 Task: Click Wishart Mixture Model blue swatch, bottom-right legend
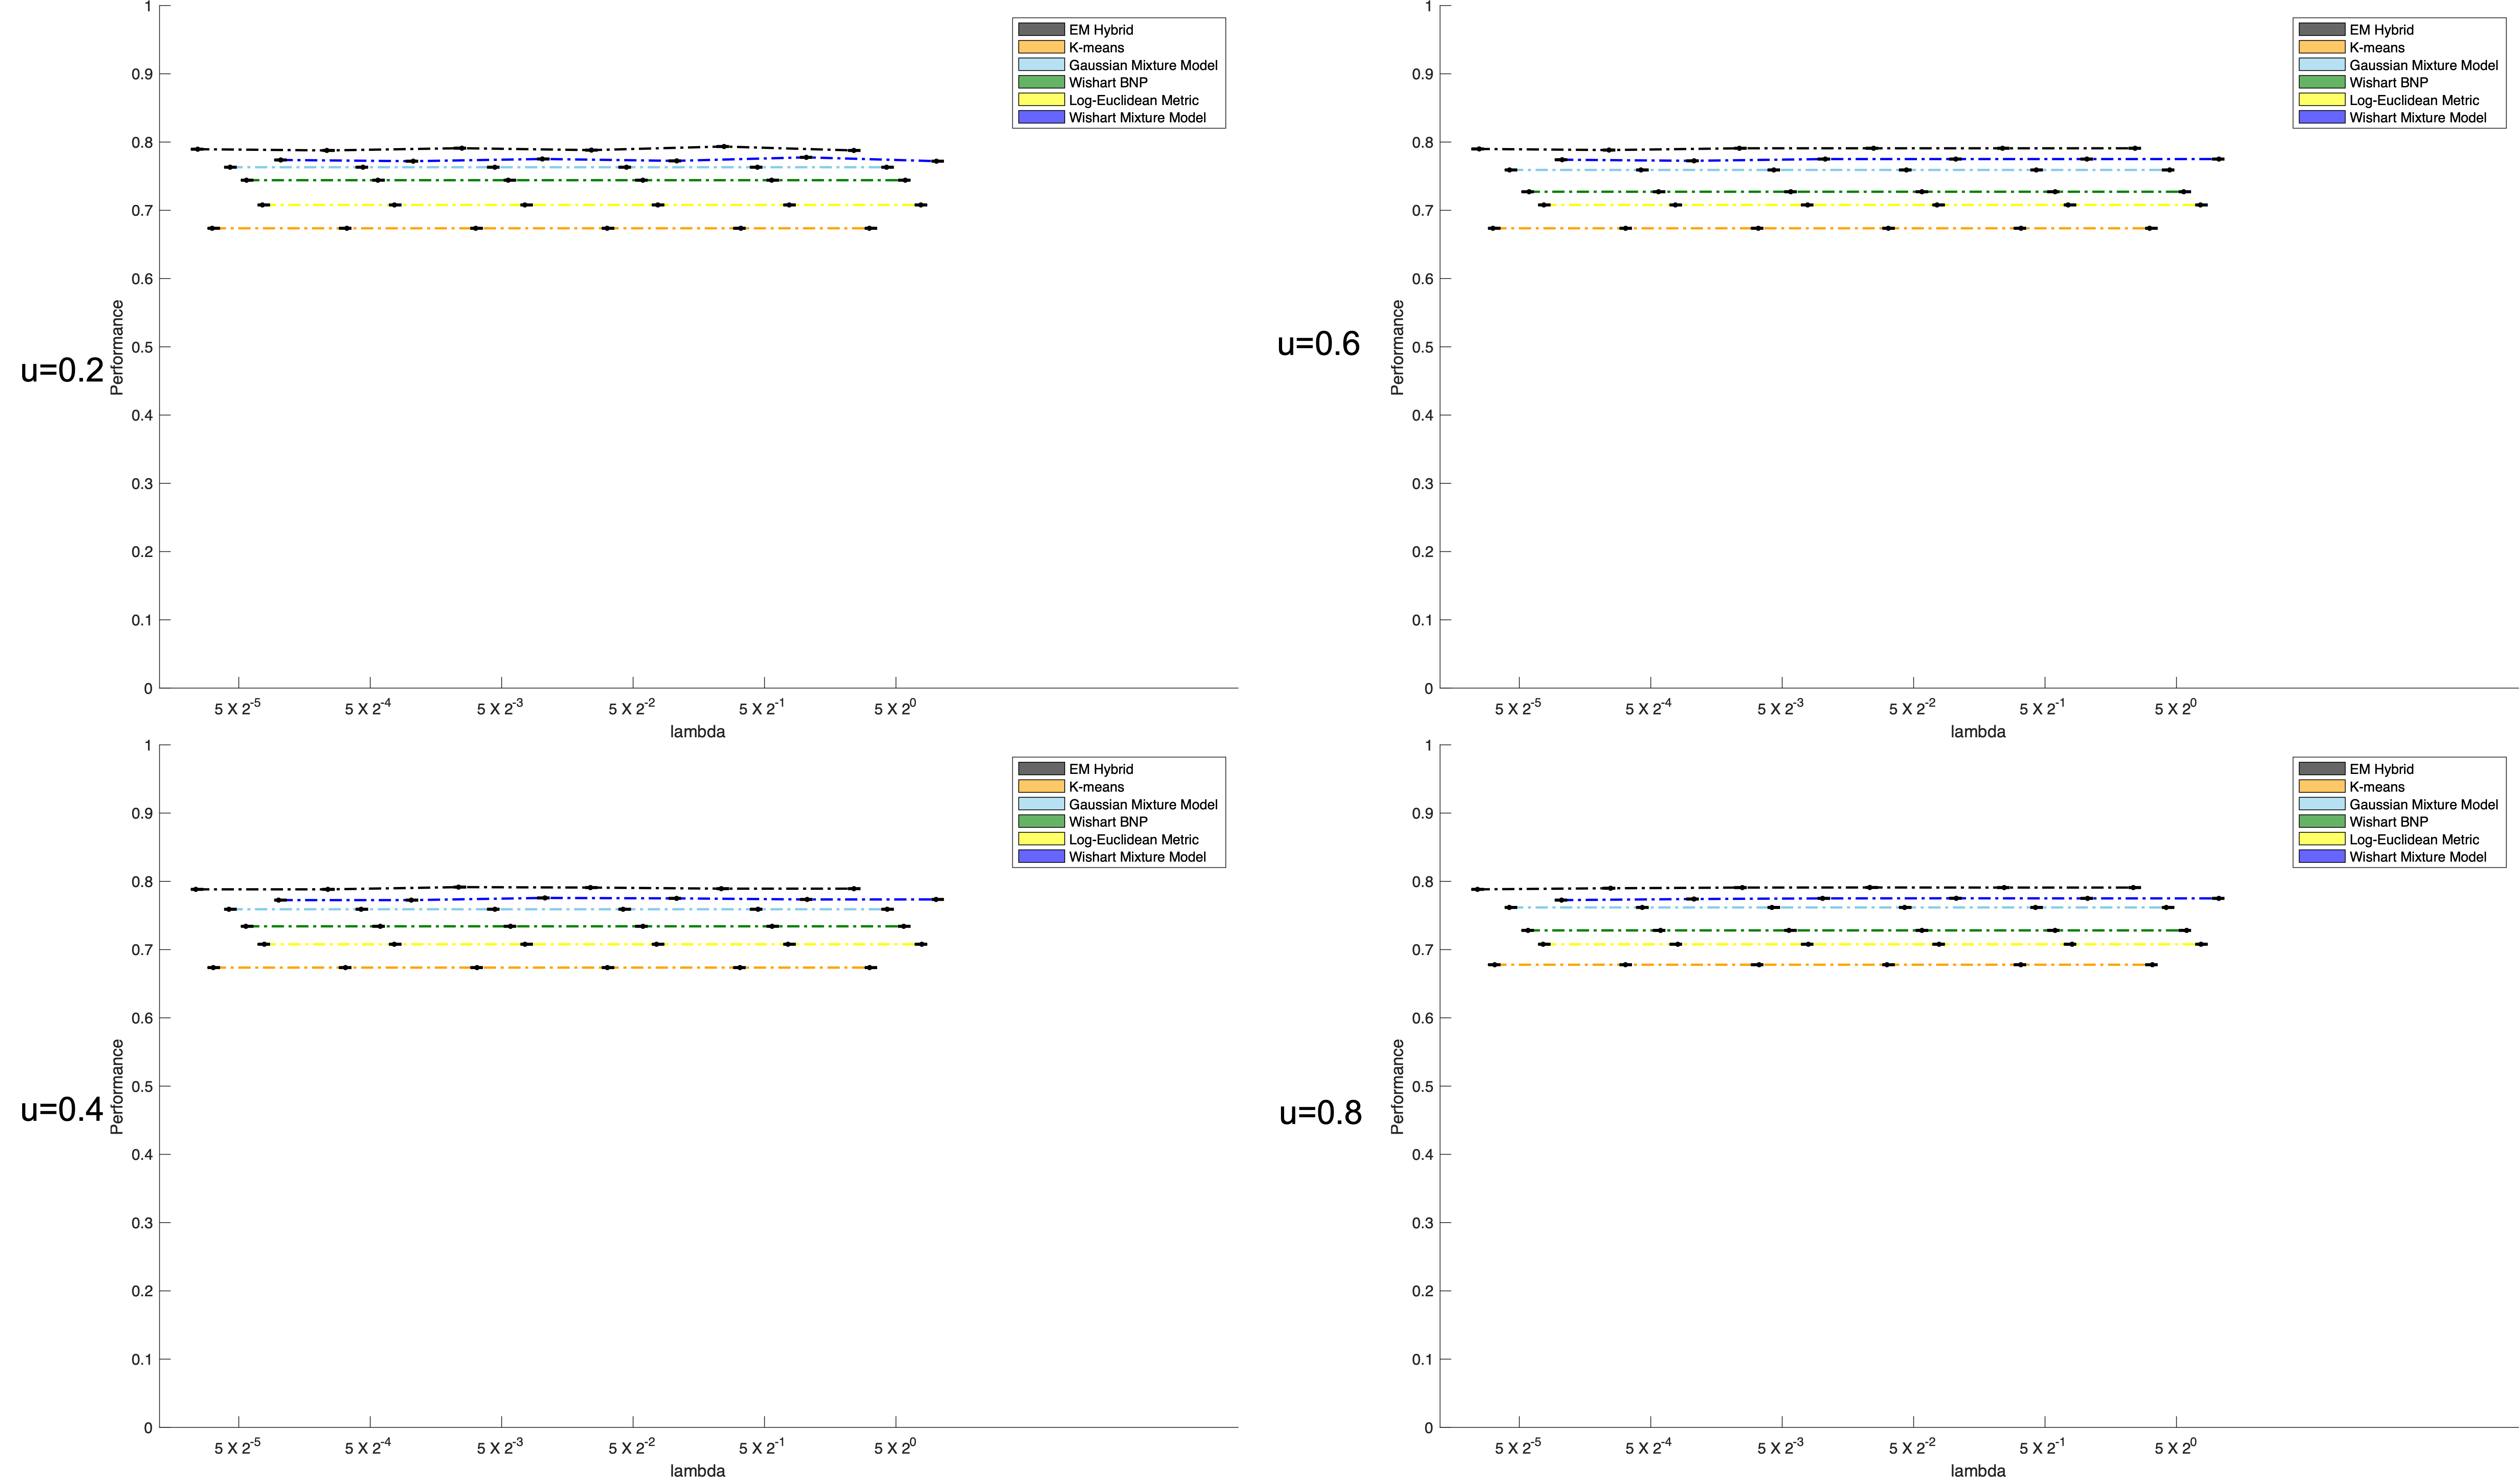click(2321, 857)
